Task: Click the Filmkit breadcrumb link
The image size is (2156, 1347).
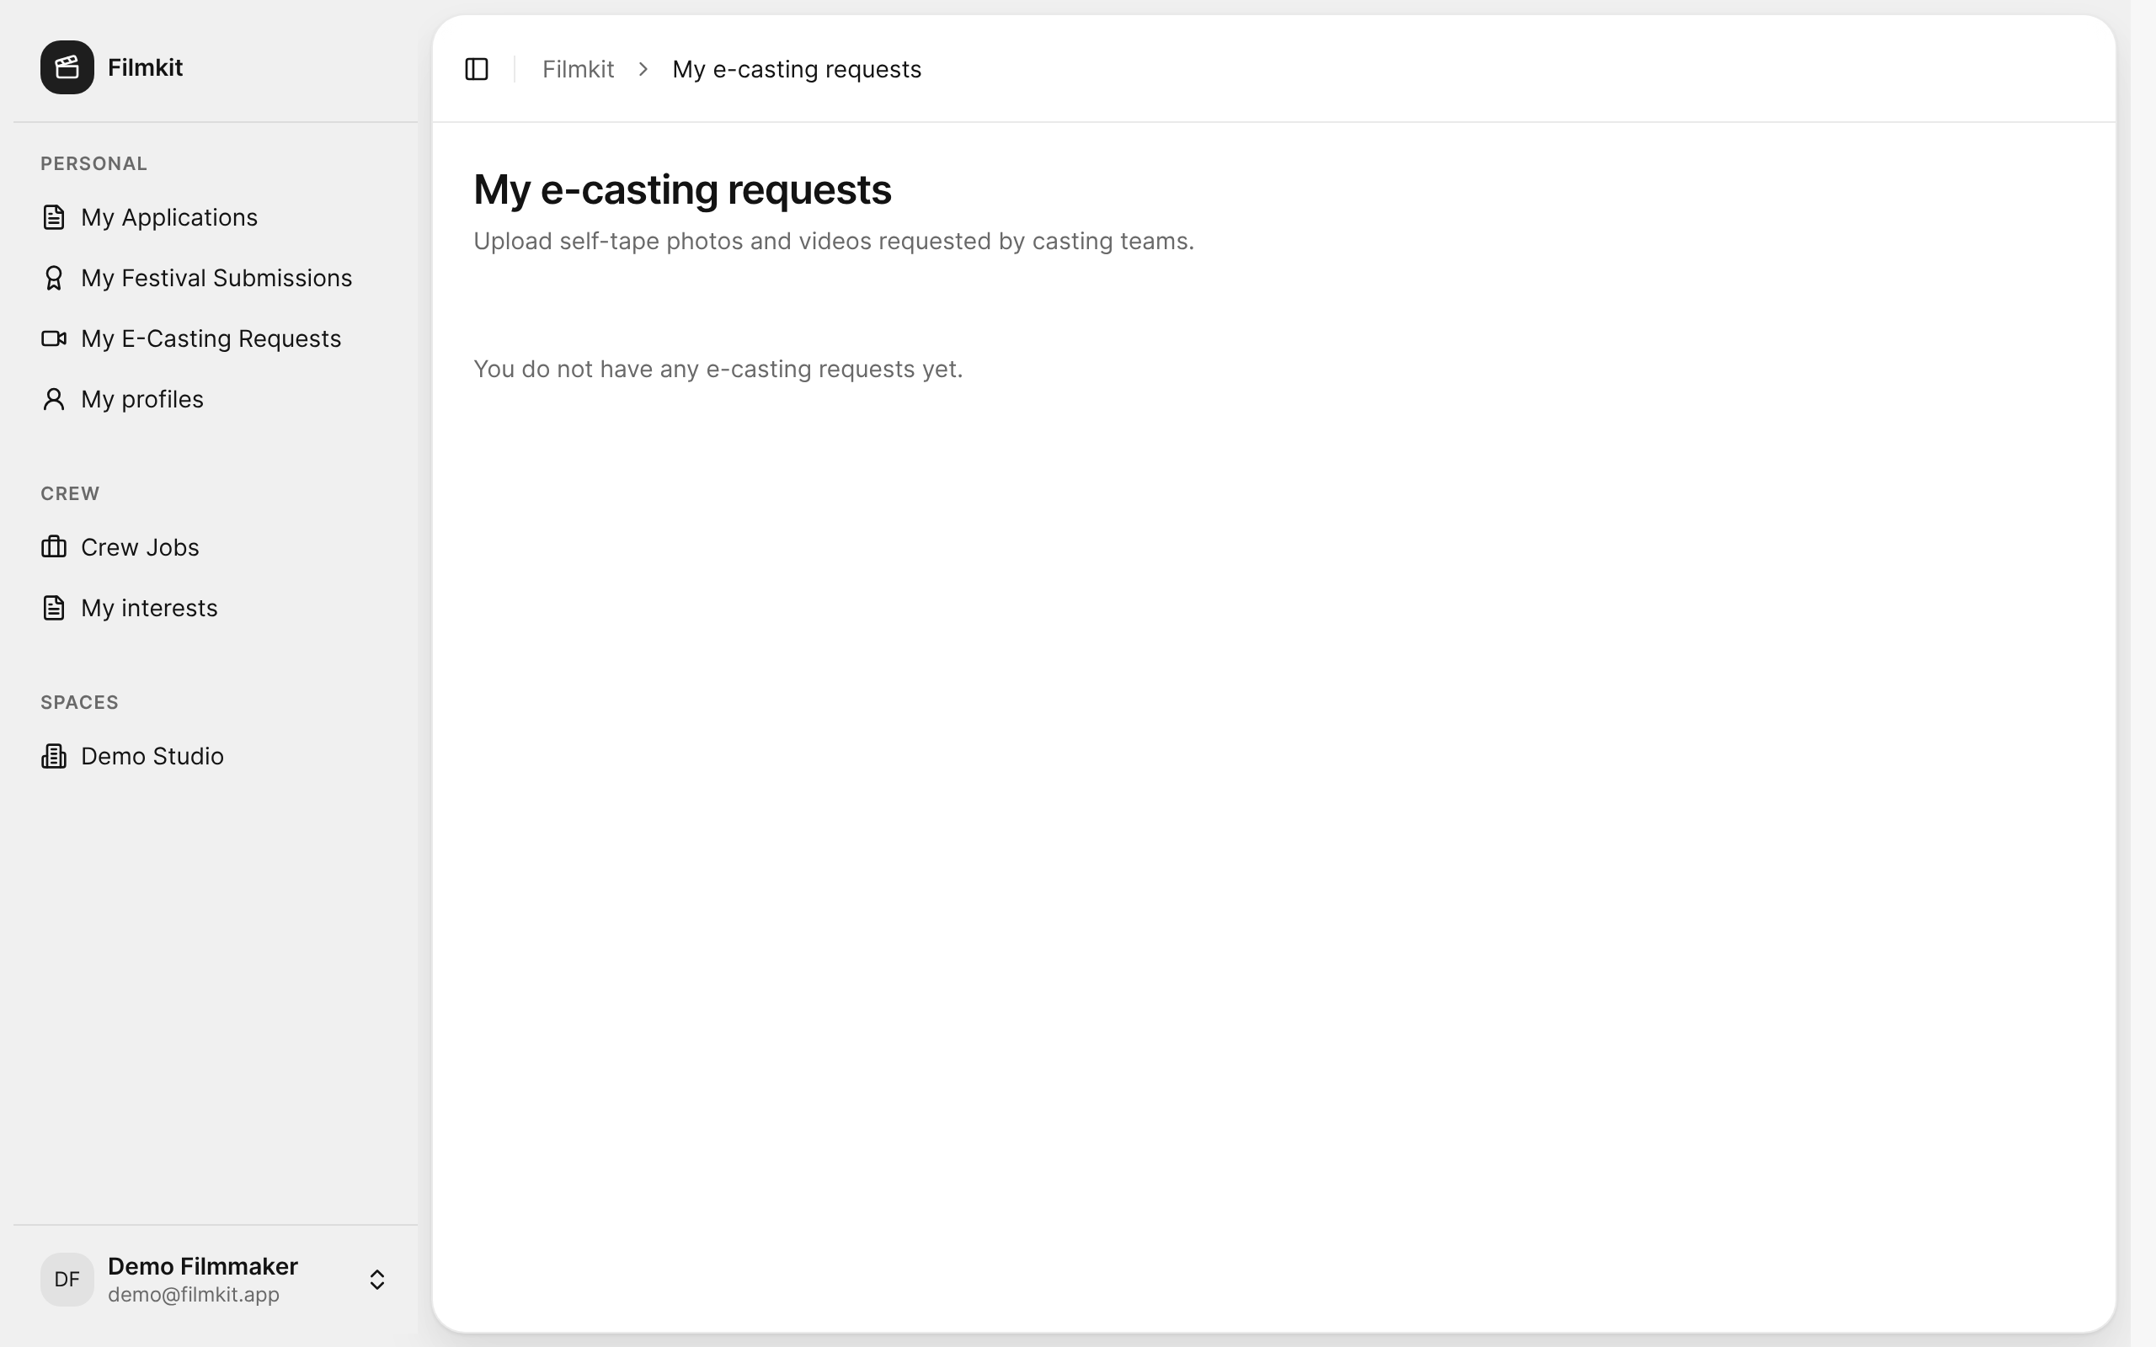Action: pos(579,68)
